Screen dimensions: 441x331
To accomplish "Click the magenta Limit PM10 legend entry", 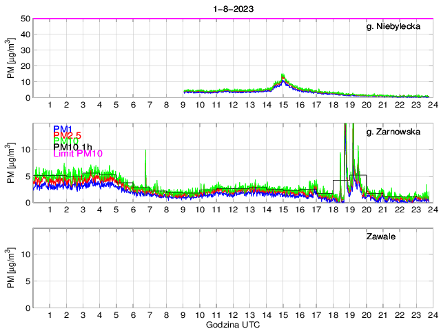I will [x=78, y=154].
